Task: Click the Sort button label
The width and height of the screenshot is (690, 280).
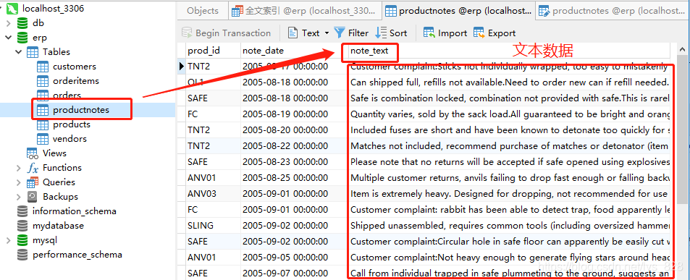Action: (398, 33)
